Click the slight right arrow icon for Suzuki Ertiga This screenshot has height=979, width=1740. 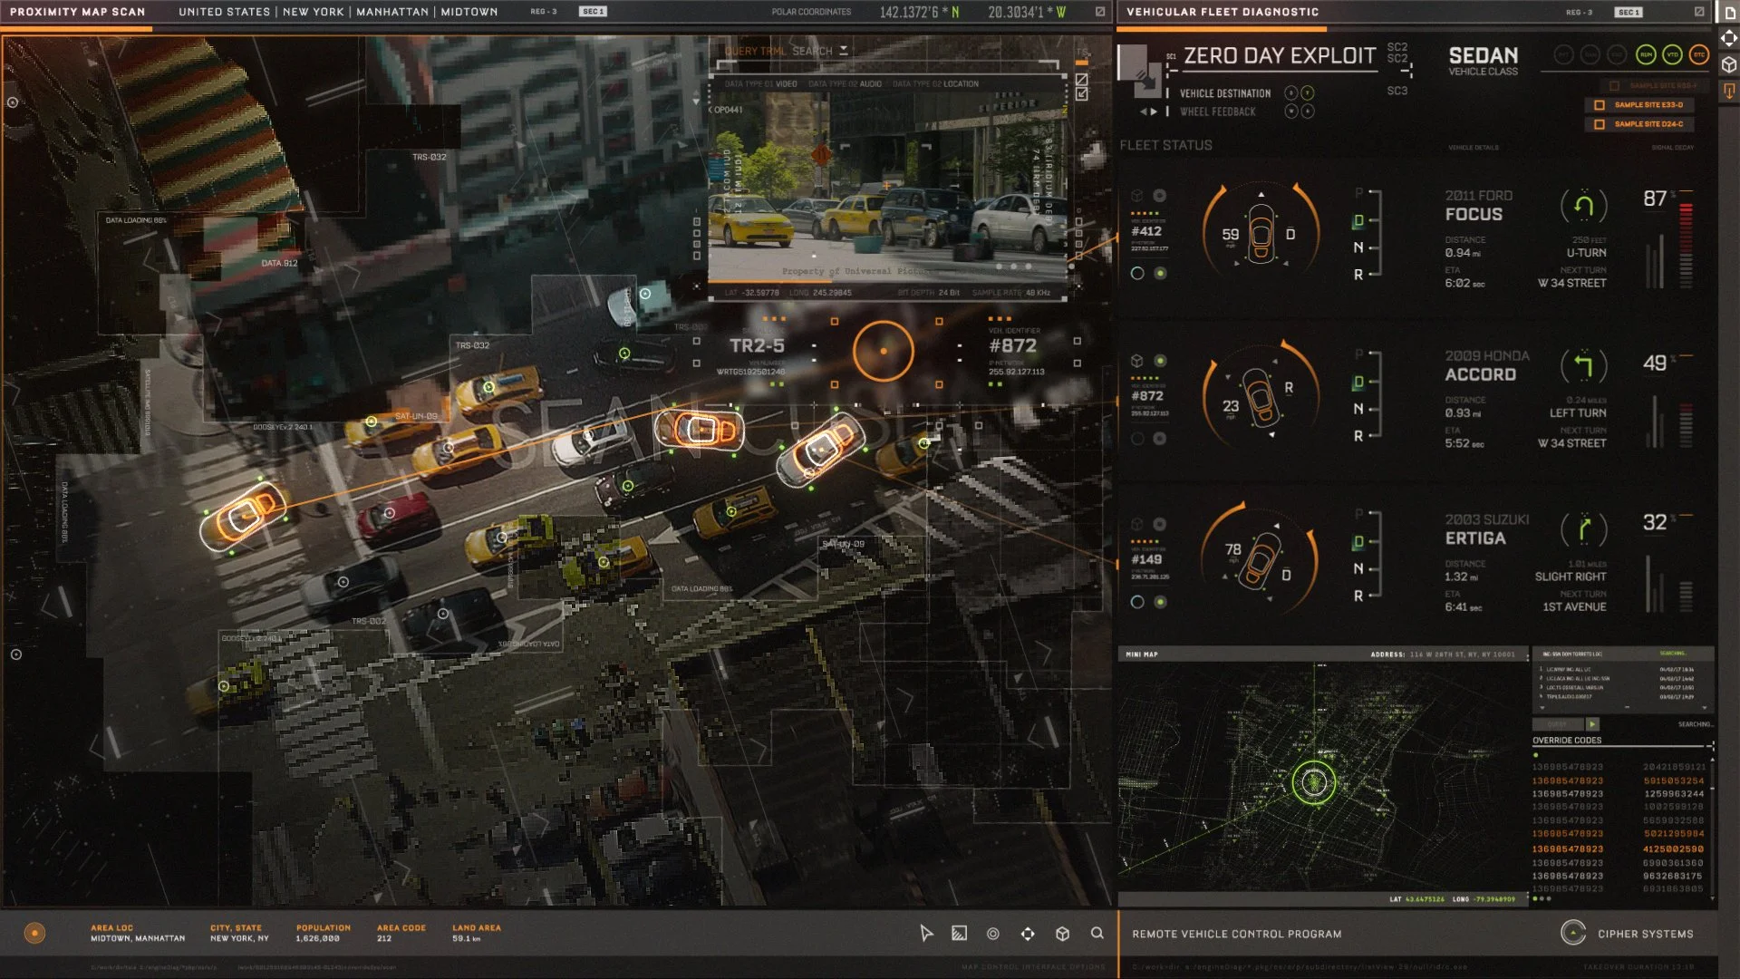pos(1583,529)
